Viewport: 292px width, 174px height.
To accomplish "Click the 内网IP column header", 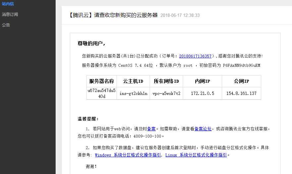I will coord(202,81).
